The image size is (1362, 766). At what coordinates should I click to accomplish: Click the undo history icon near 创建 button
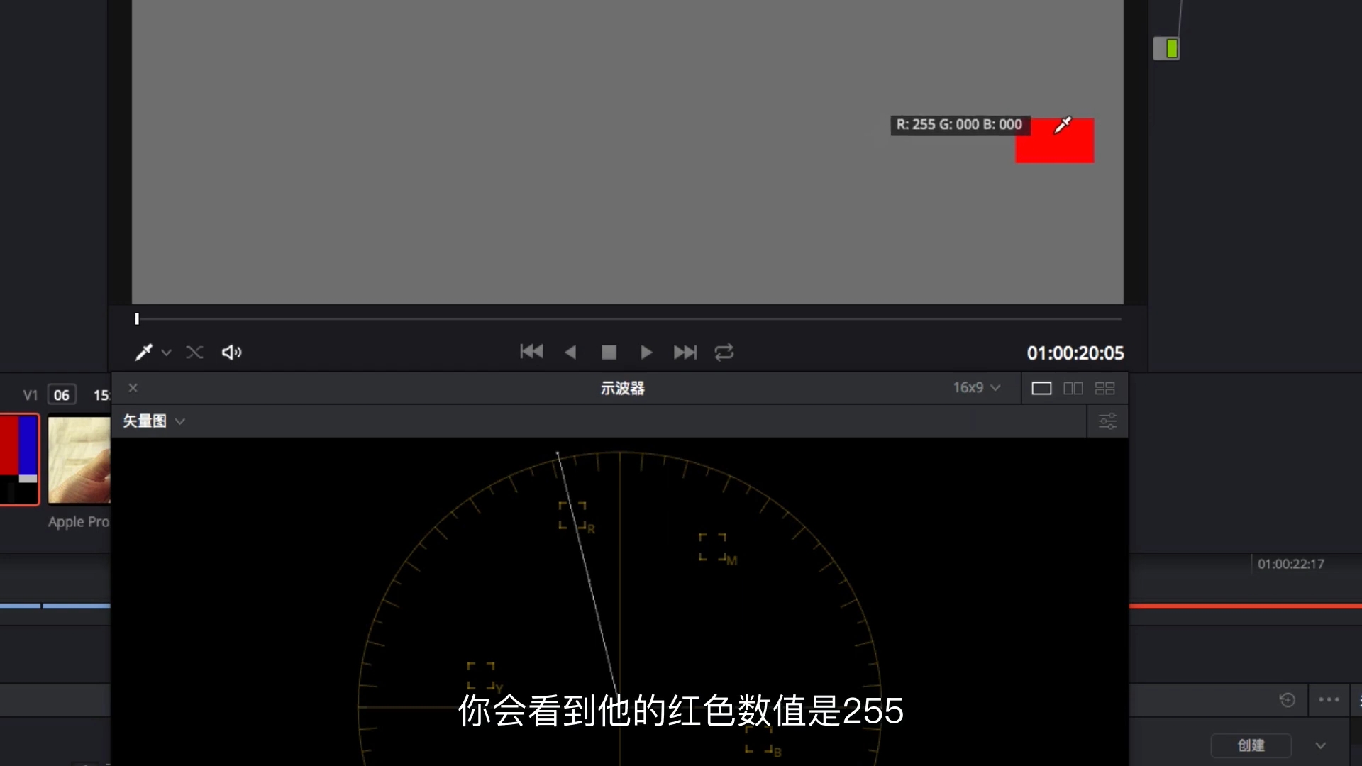(x=1288, y=700)
